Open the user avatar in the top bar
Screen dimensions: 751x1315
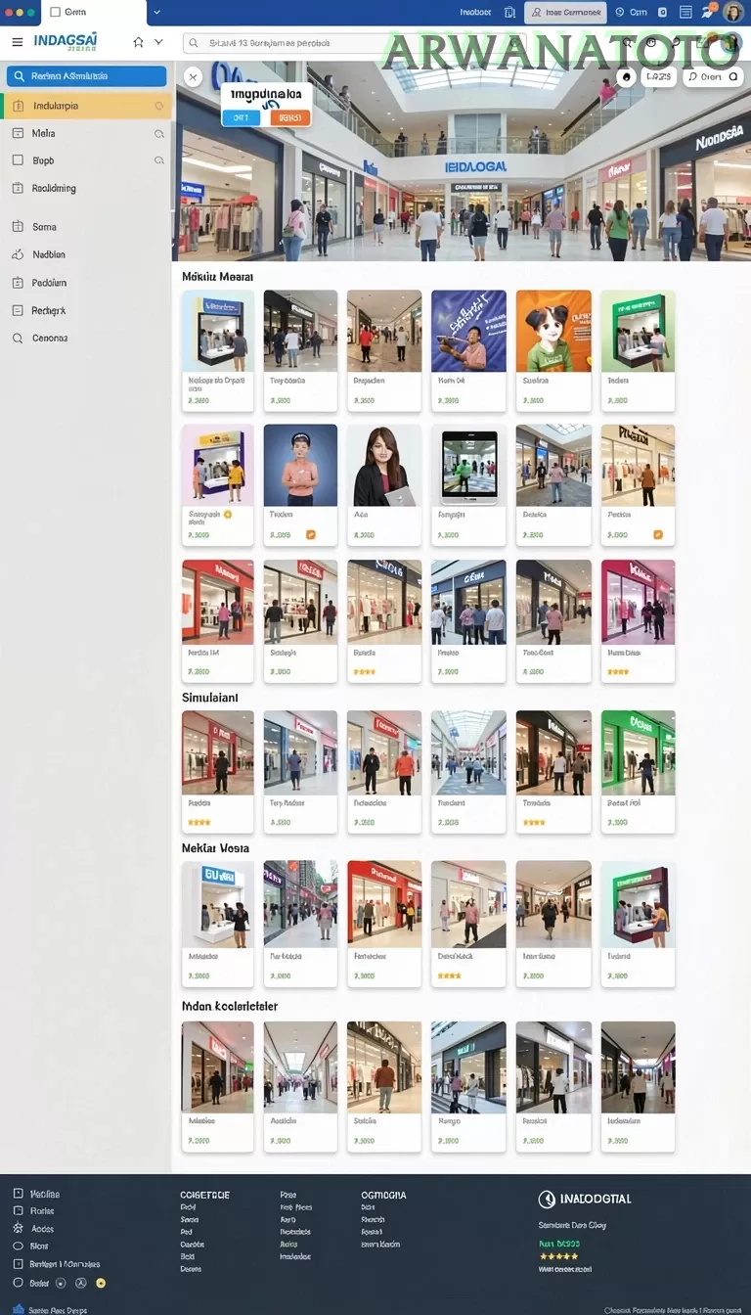click(733, 13)
